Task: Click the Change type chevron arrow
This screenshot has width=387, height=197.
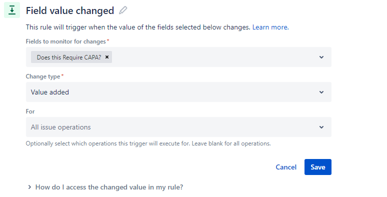Action: coord(321,92)
